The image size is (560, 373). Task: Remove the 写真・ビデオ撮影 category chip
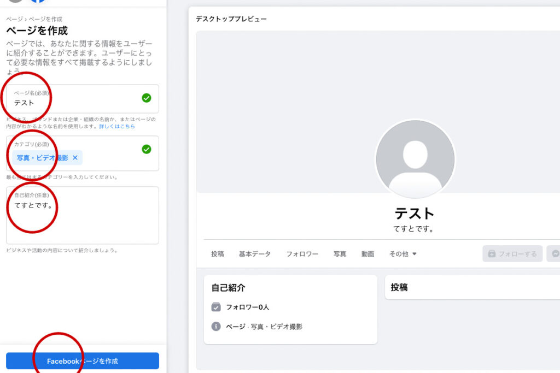(x=75, y=158)
